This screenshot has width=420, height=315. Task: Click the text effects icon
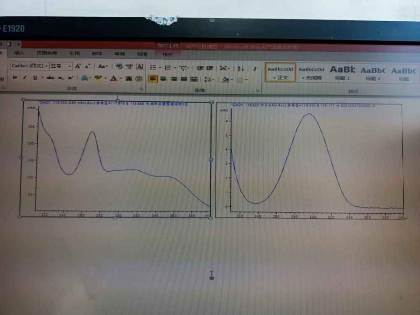pos(84,78)
